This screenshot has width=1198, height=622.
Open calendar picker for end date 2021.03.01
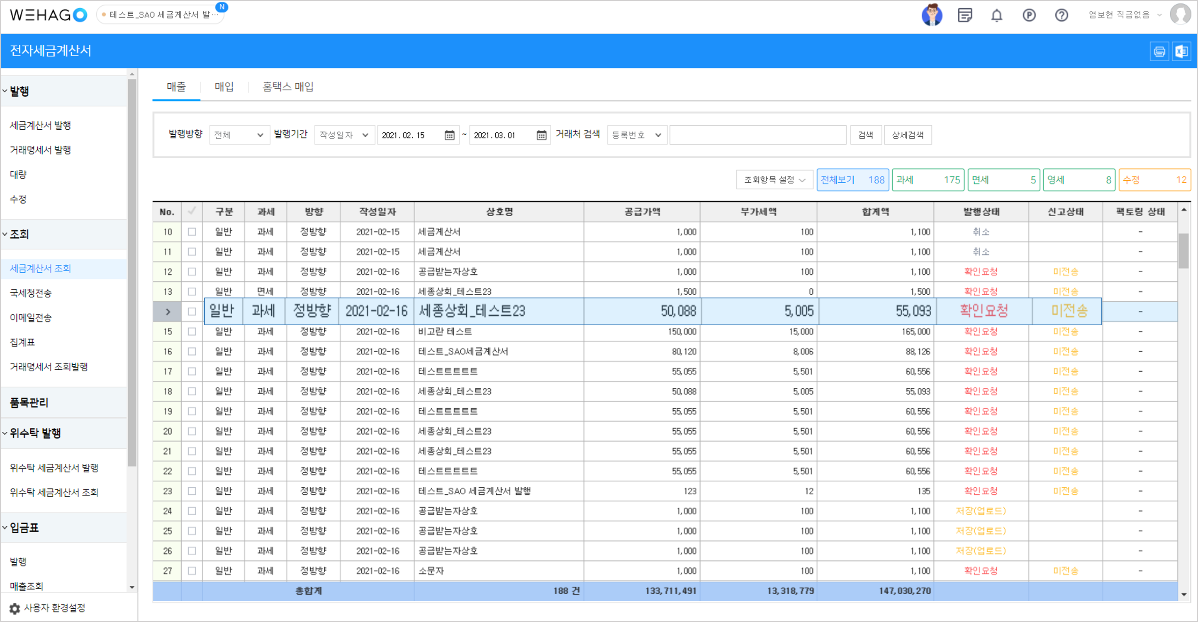pyautogui.click(x=541, y=135)
